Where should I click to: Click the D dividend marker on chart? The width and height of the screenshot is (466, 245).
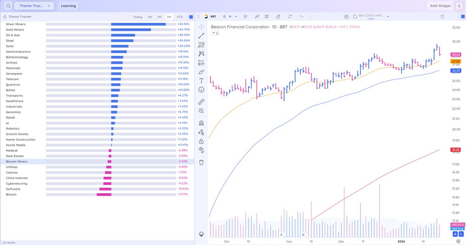[x=303, y=235]
